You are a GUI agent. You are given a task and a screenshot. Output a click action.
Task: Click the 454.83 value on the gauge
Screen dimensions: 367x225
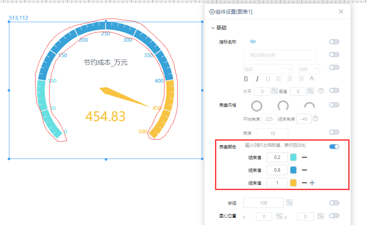[105, 116]
